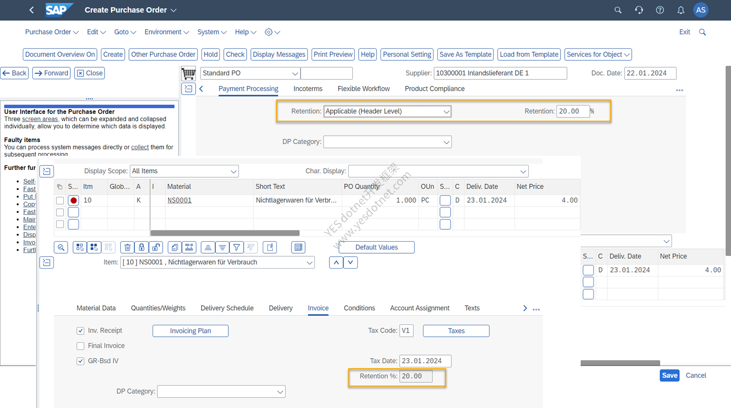Click the item table horizontal scrollbar
731x408 pixels.
click(x=225, y=233)
